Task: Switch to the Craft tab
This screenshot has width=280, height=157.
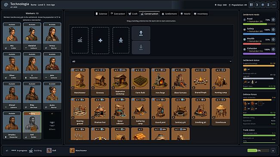Action: tap(133, 14)
